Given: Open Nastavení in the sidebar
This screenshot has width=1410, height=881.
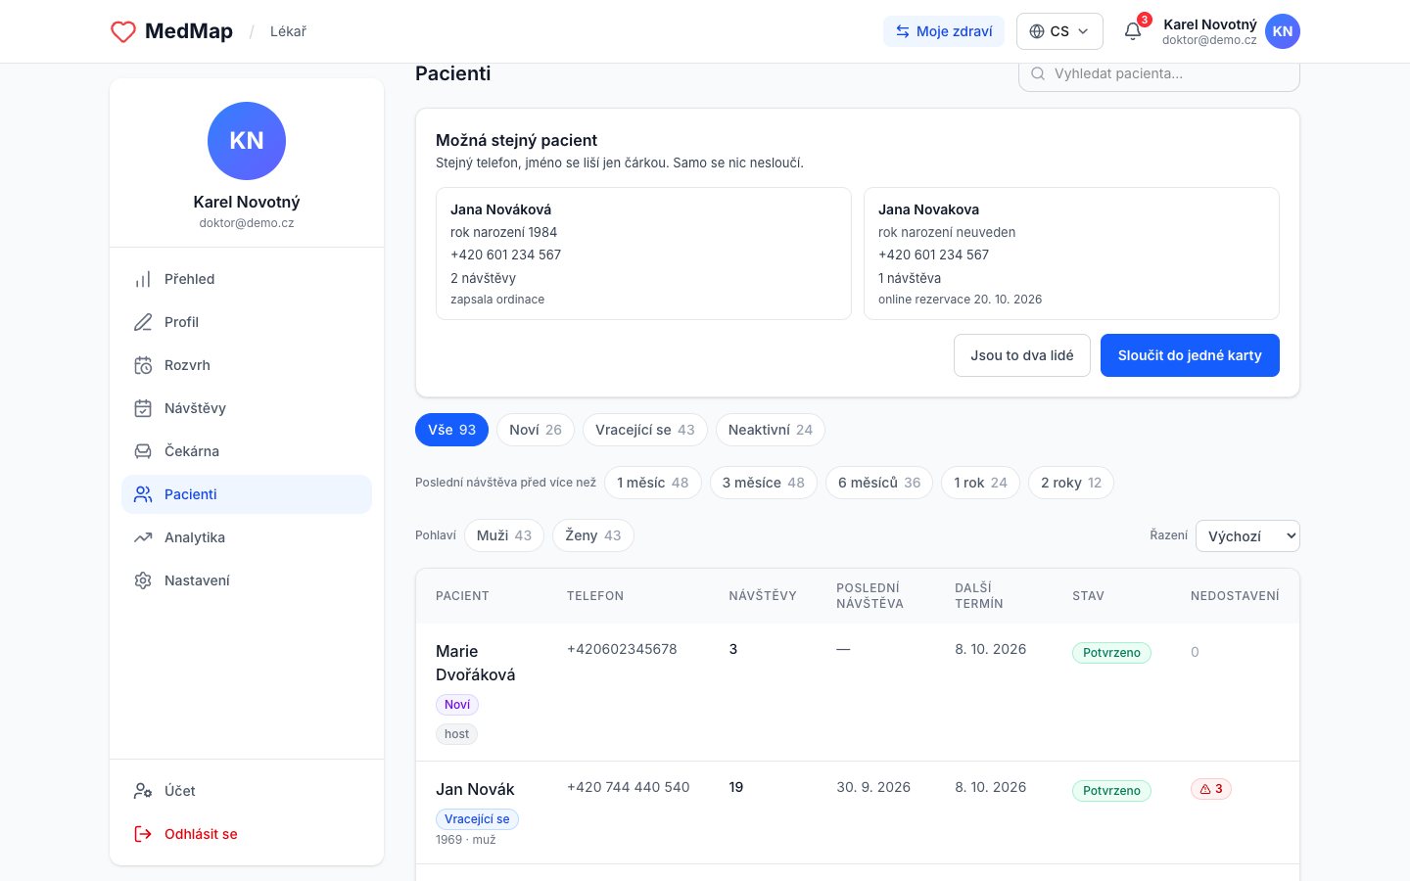Looking at the screenshot, I should coord(247,580).
